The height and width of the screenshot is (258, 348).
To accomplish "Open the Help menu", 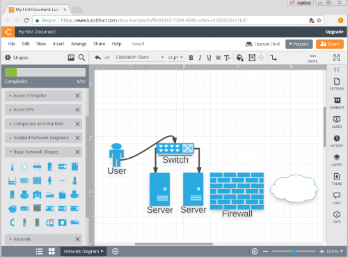I will click(x=116, y=44).
